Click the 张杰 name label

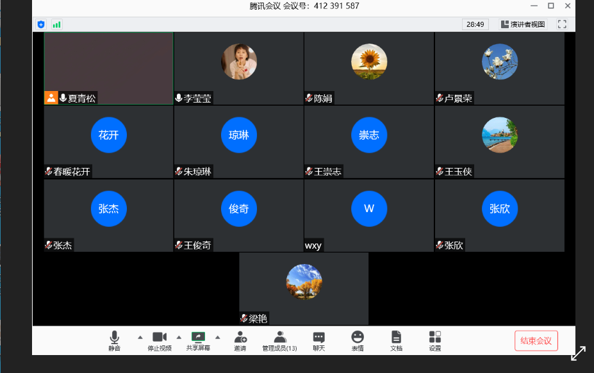[63, 245]
